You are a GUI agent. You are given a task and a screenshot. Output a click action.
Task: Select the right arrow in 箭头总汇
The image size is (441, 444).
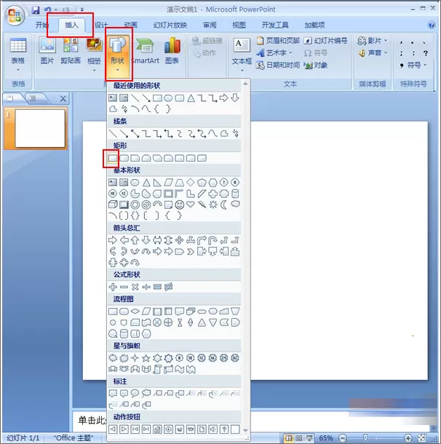(x=113, y=240)
